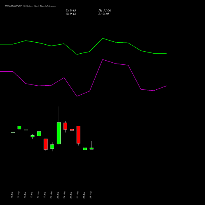Click the '25 Aug' date axis label
The height and width of the screenshot is (205, 205).
click(71, 195)
